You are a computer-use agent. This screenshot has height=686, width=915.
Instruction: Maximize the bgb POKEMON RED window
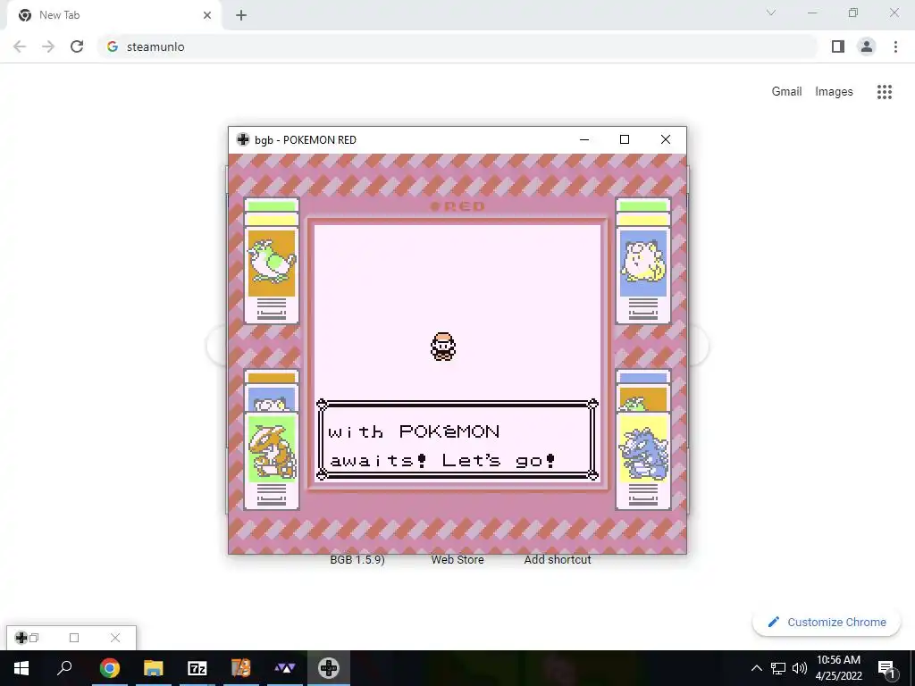pos(625,139)
